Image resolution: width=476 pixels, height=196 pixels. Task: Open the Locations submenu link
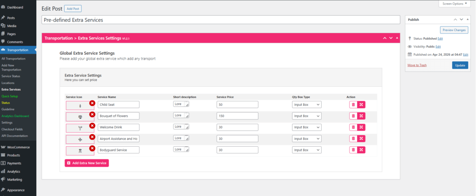tap(8, 83)
